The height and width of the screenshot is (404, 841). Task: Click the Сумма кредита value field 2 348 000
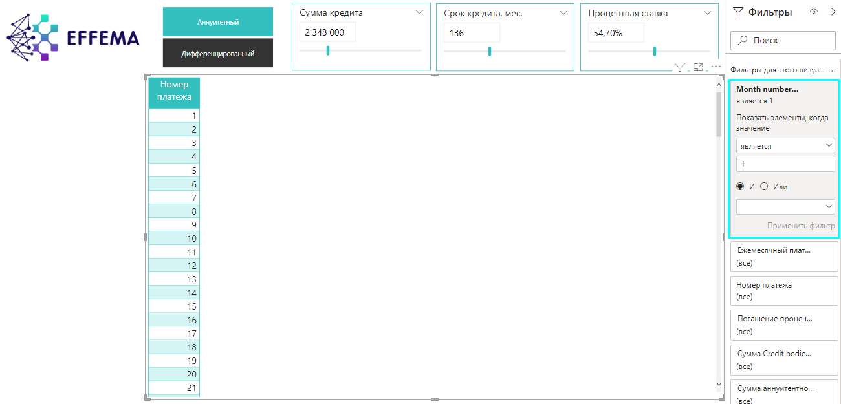point(327,32)
